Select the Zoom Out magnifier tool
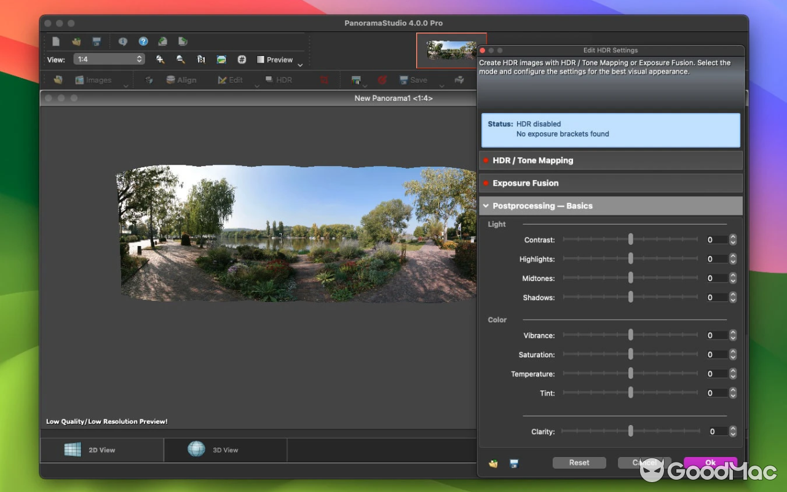The height and width of the screenshot is (492, 787). 180,59
